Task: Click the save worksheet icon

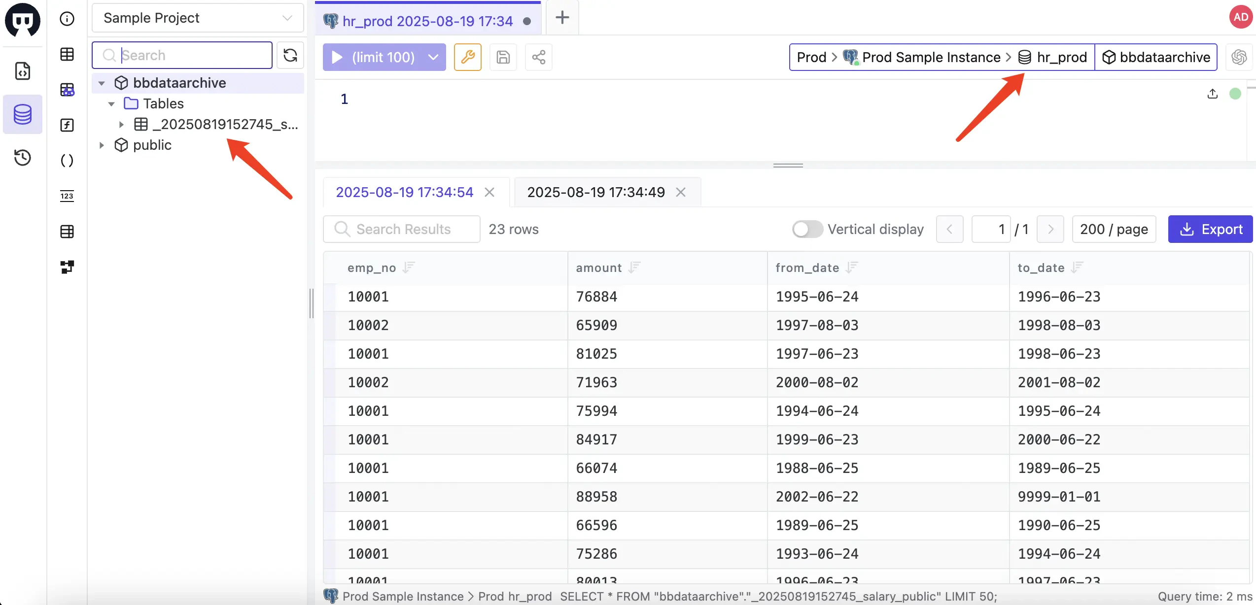Action: (x=503, y=57)
